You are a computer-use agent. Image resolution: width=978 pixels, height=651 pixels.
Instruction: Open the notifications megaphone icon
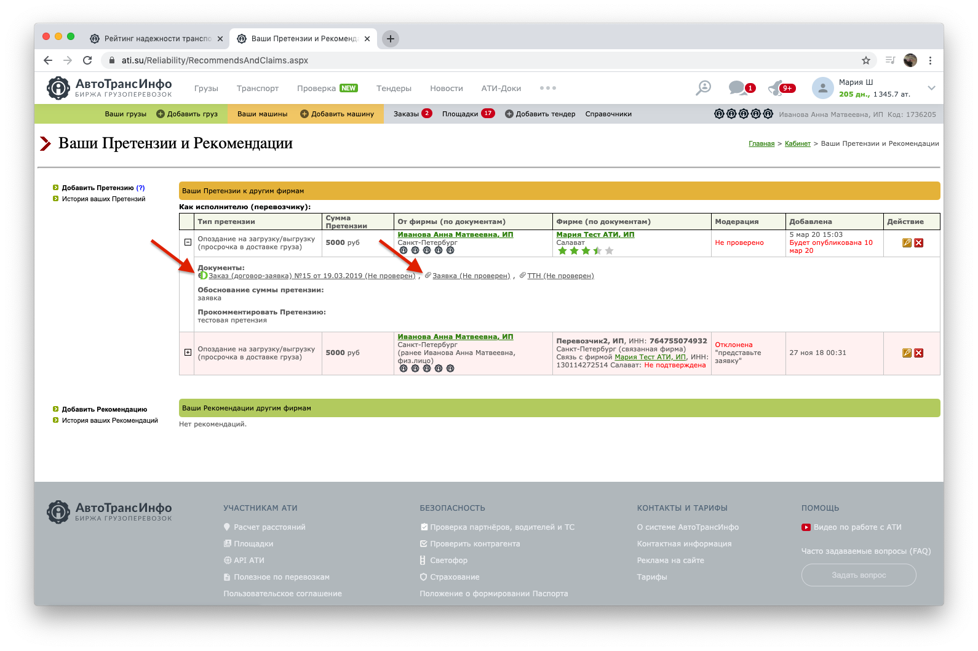(776, 88)
